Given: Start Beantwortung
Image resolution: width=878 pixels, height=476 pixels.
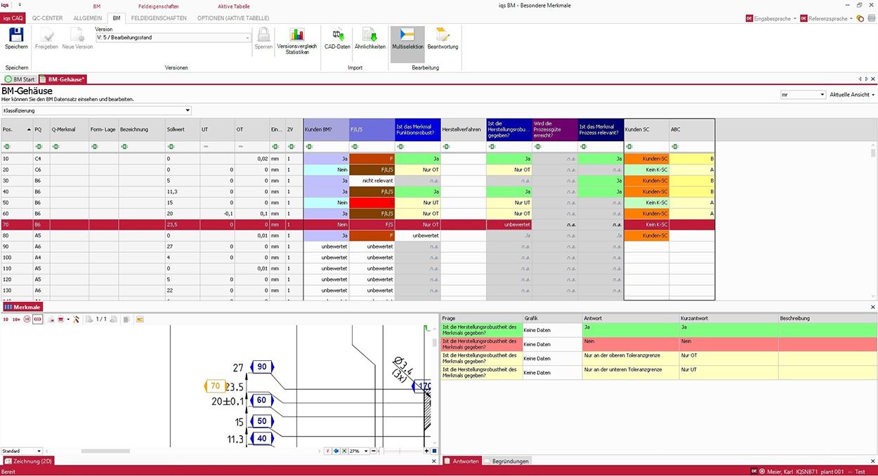Looking at the screenshot, I should point(443,39).
